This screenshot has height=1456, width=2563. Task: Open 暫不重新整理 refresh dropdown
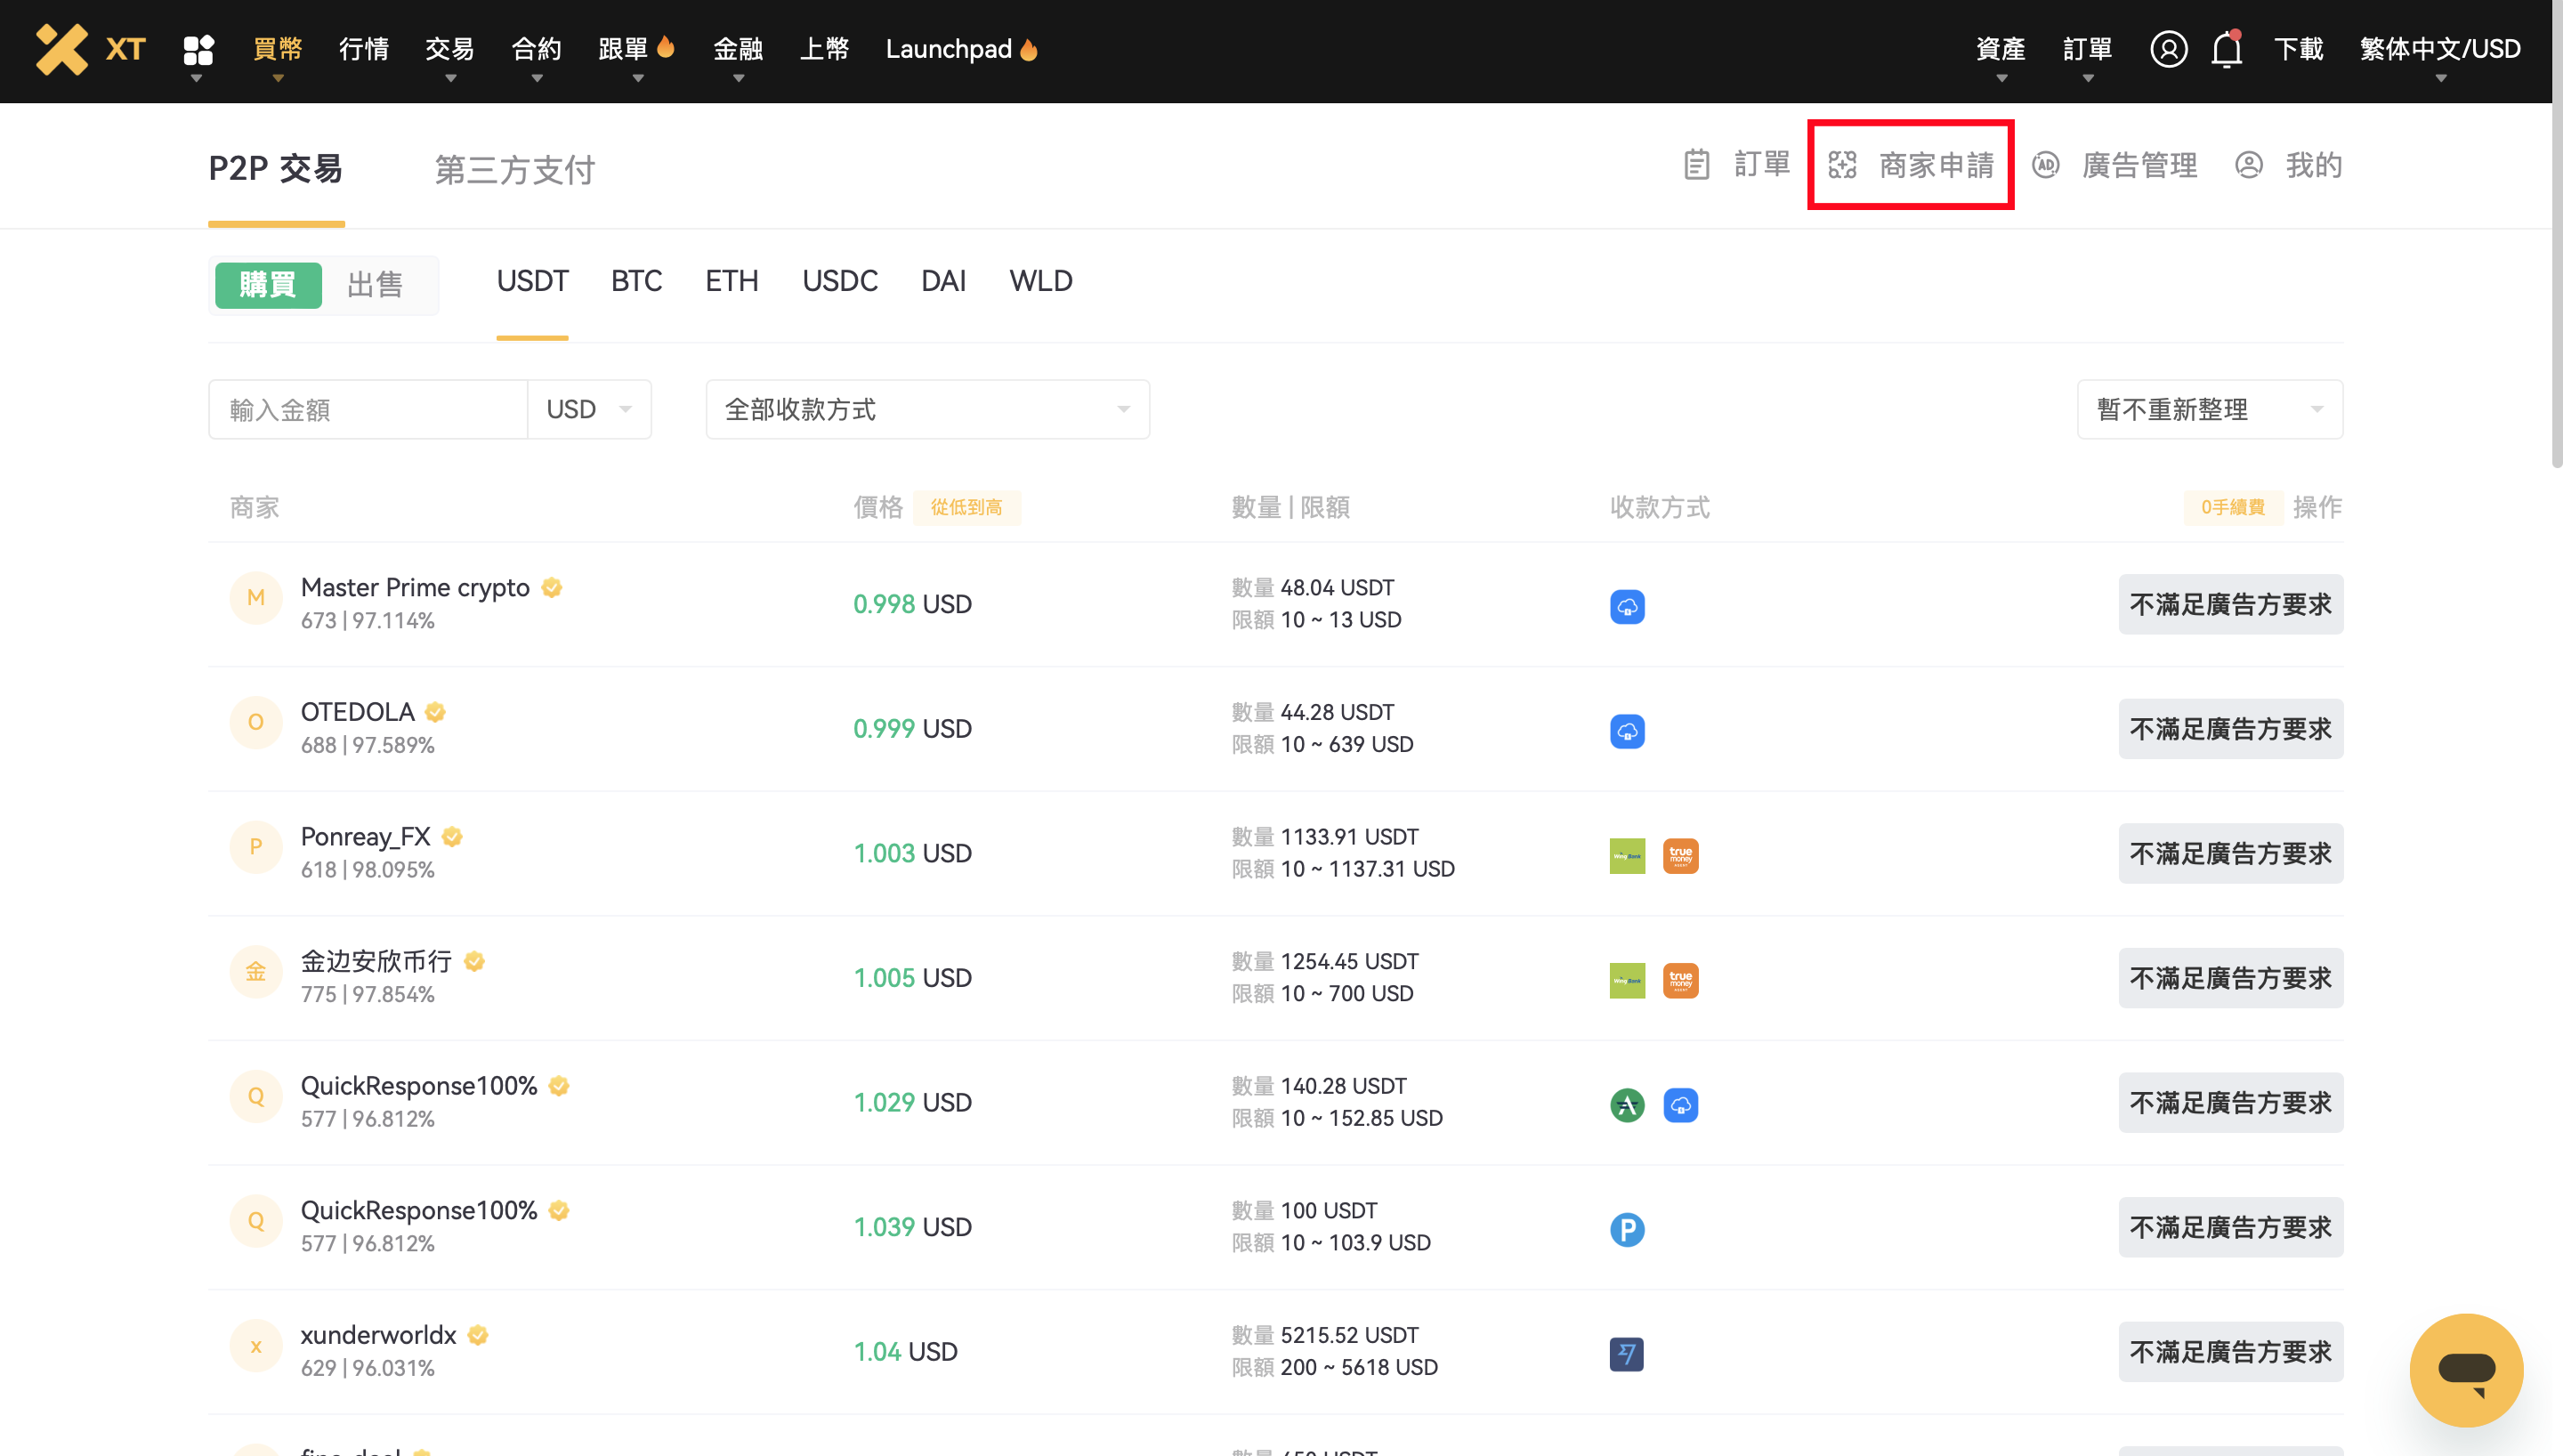(x=2209, y=409)
